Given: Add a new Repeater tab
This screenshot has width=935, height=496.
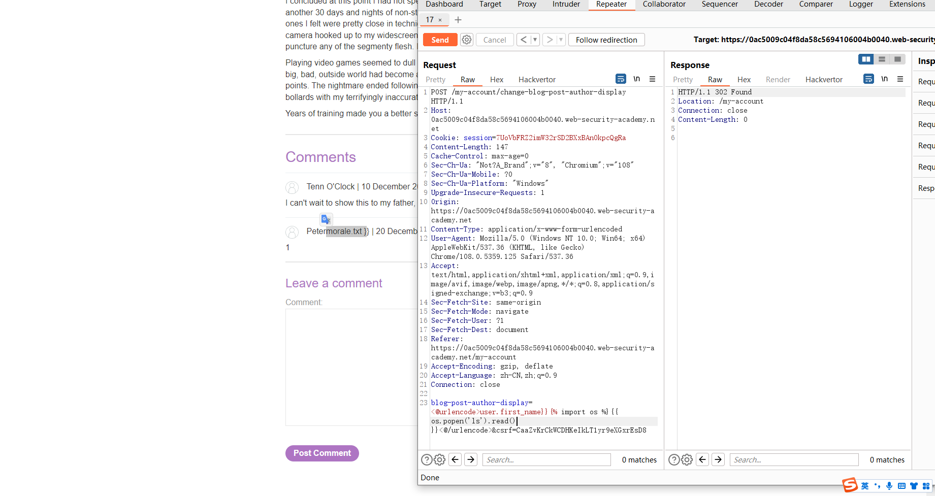Looking at the screenshot, I should point(458,20).
